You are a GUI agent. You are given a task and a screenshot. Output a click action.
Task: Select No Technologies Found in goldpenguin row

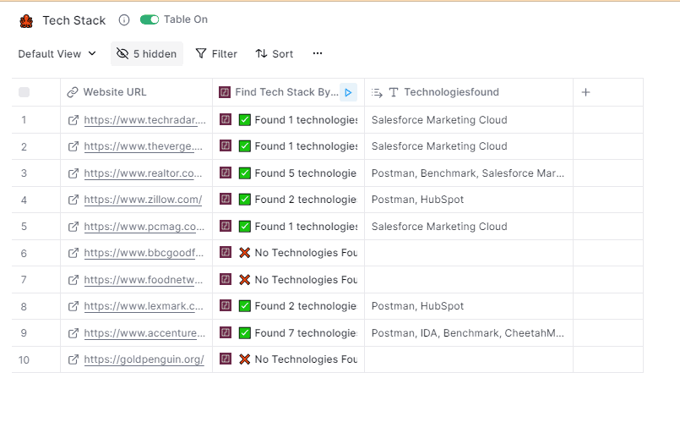[x=288, y=359]
